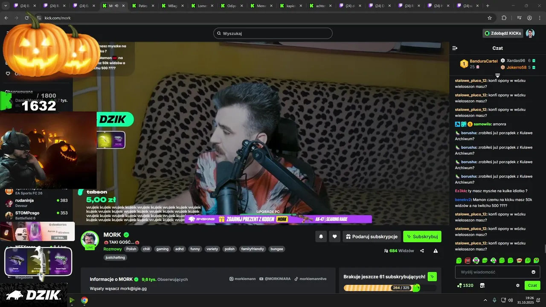This screenshot has width=546, height=307.
Task: Select the bungee tag
Action: tap(277, 249)
